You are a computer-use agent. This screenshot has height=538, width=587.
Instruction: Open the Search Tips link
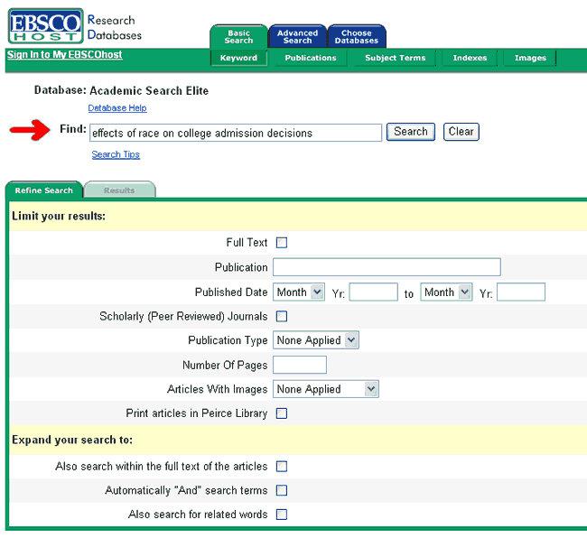[x=116, y=154]
